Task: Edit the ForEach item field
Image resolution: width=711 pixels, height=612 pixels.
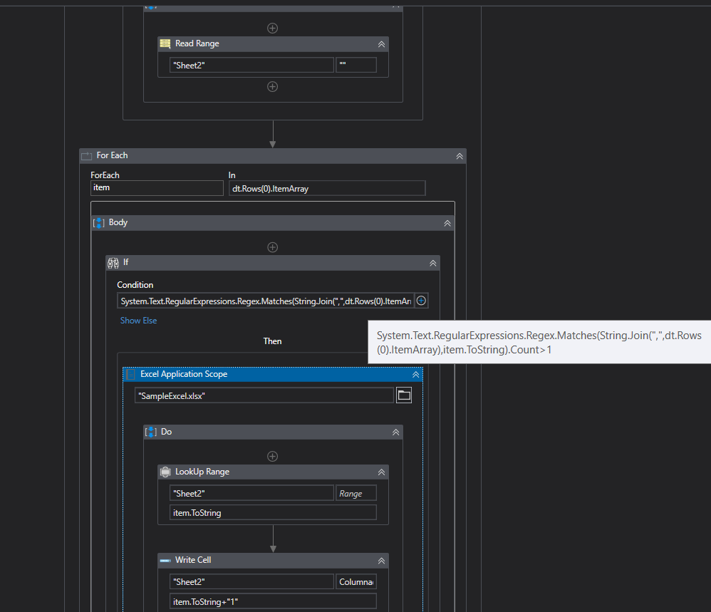Action: click(x=157, y=187)
